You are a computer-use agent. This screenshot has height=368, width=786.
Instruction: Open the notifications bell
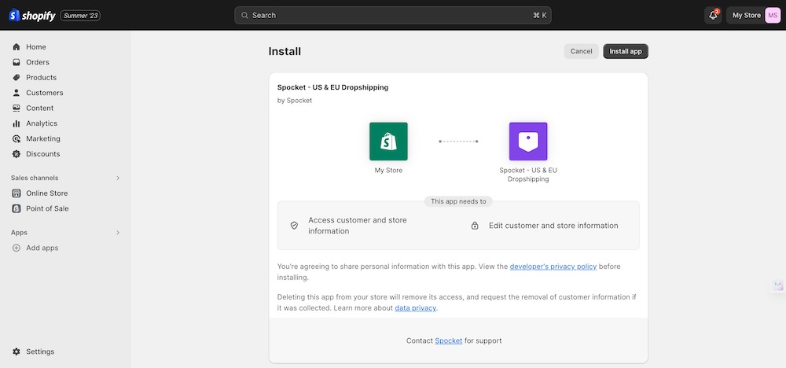click(x=713, y=16)
